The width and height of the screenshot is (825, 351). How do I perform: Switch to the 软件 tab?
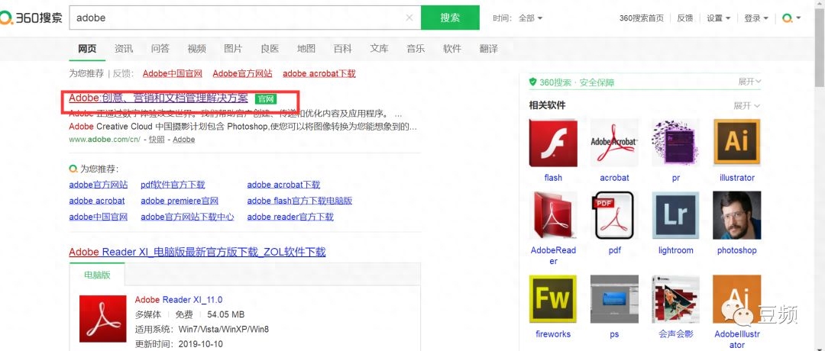(452, 49)
